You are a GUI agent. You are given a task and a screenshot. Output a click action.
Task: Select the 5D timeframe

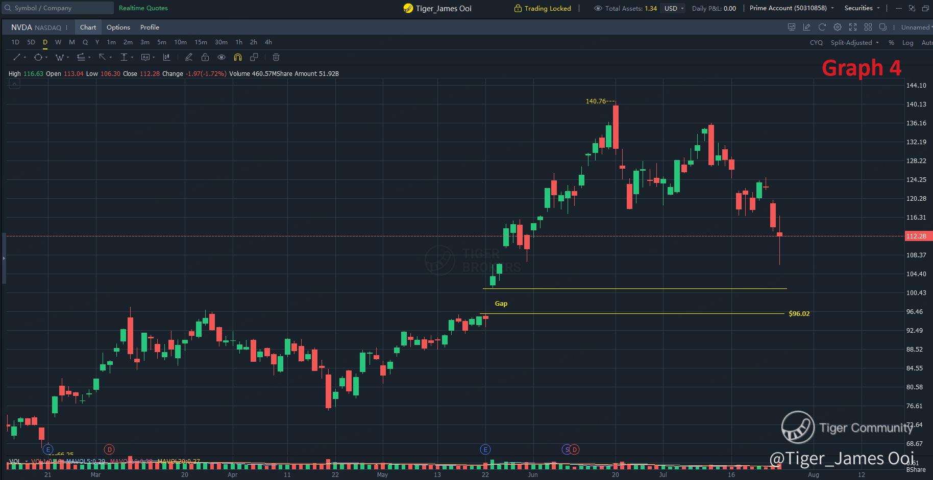(x=31, y=42)
